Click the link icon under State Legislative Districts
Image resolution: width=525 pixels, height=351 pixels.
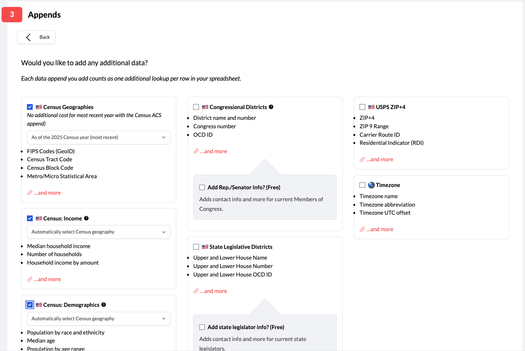(196, 291)
